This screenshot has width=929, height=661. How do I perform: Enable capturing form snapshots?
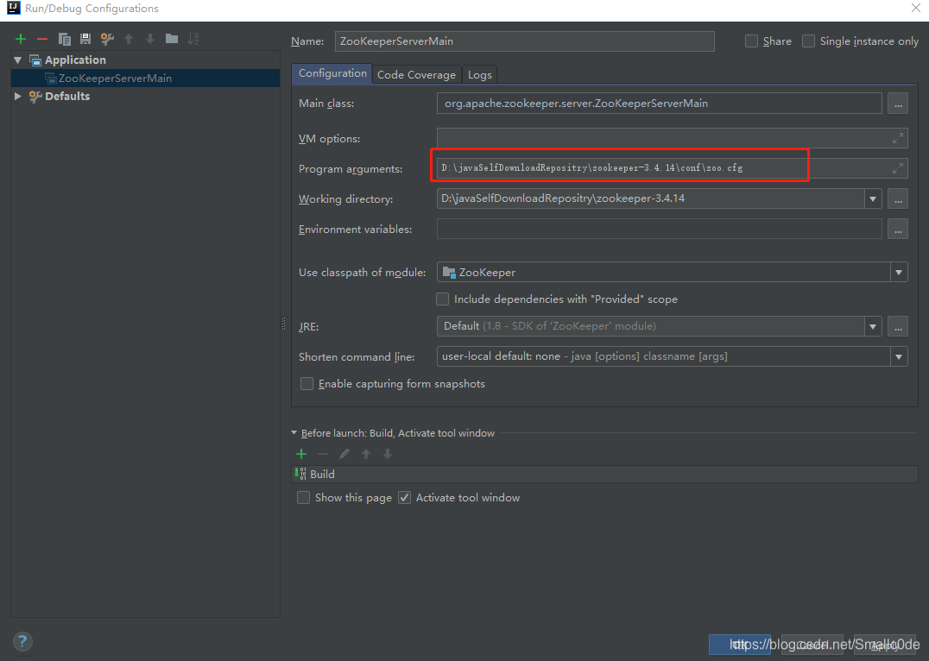(307, 384)
